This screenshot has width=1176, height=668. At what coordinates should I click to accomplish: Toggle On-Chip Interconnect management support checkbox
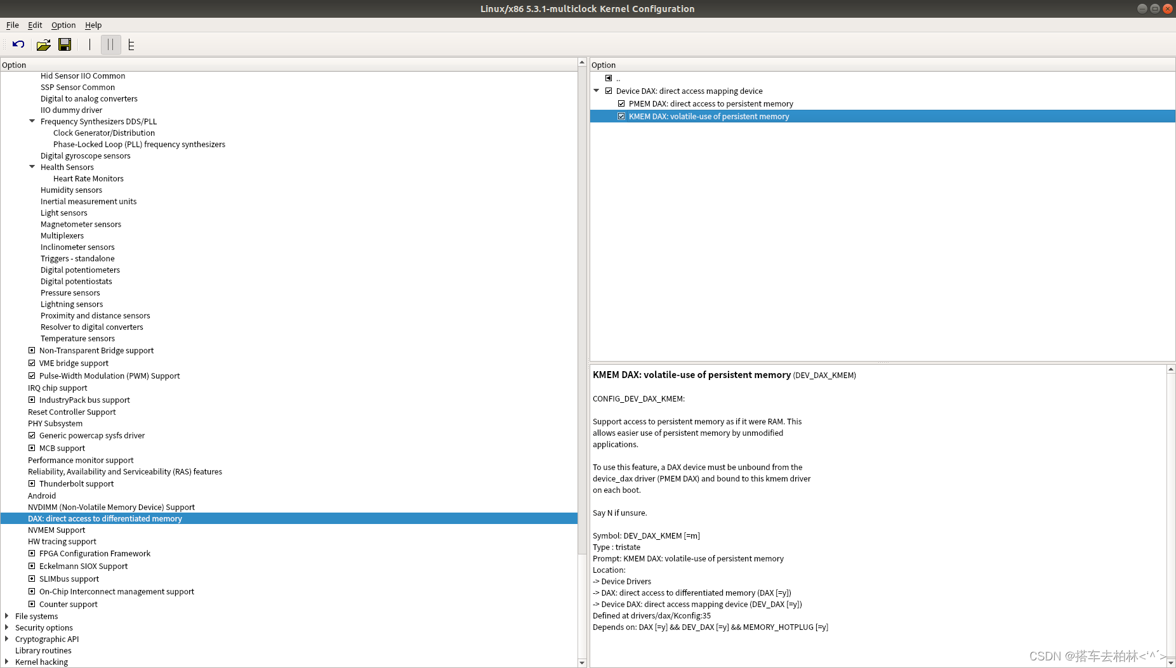(x=32, y=591)
